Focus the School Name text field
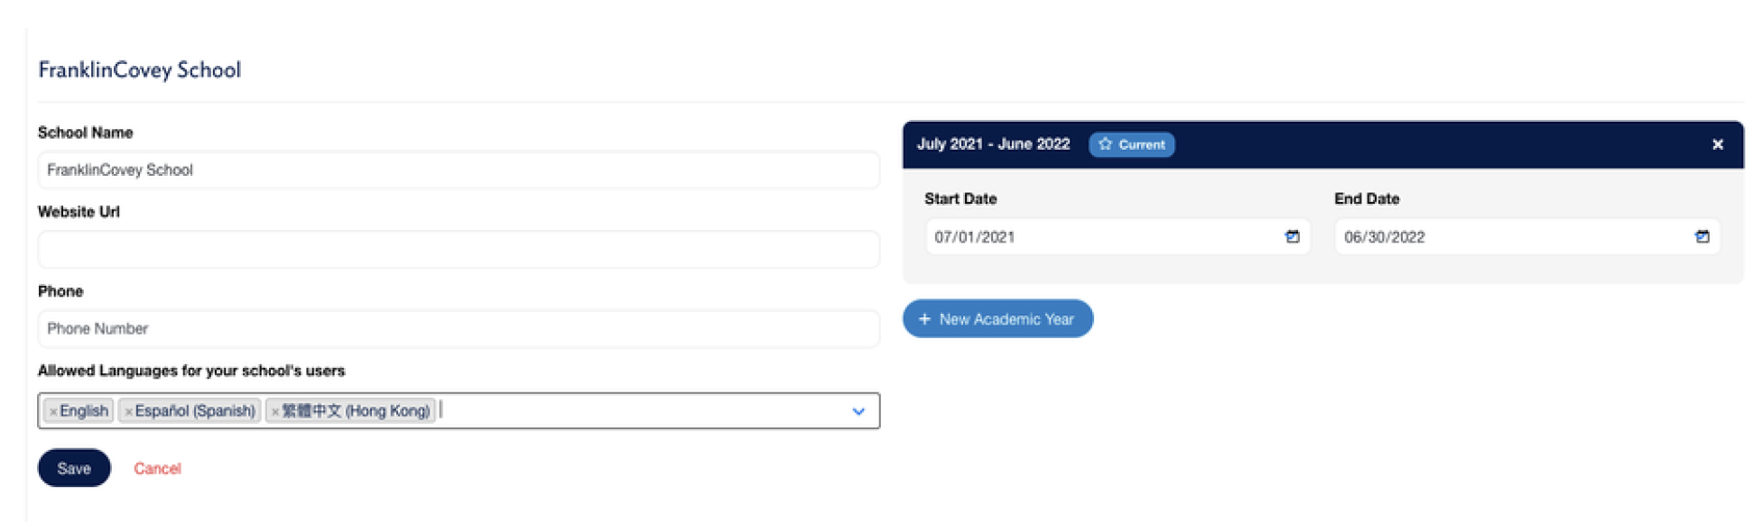This screenshot has width=1762, height=523. 459,170
